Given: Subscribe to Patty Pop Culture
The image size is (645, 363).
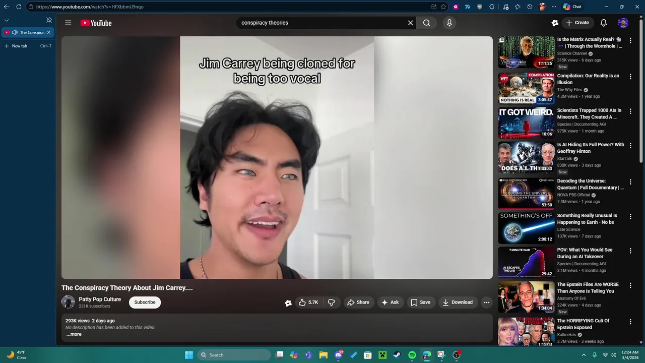Looking at the screenshot, I should 145,302.
